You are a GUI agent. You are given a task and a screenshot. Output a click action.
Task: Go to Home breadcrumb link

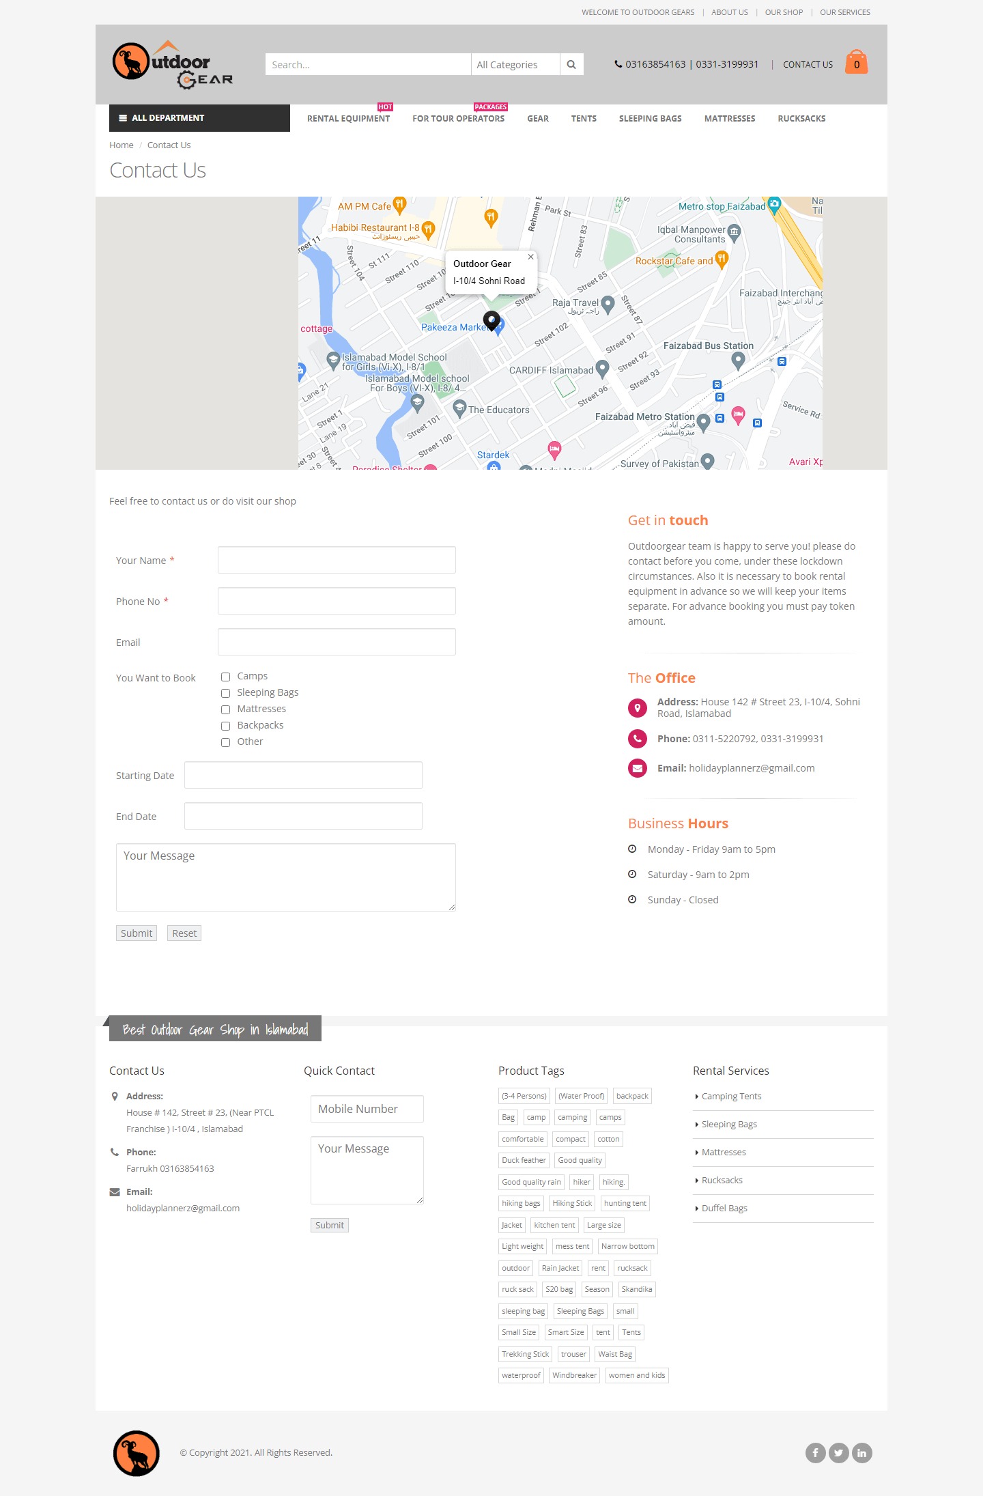(x=122, y=145)
